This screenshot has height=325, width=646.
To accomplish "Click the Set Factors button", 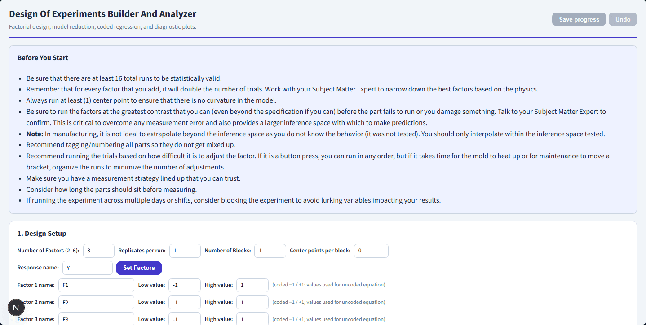I will (x=139, y=268).
